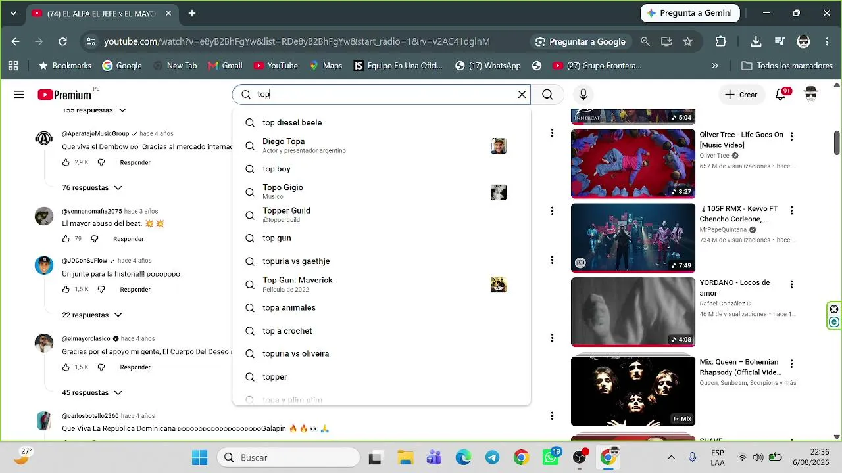Dislike the JDConSuFlow comment
The height and width of the screenshot is (473, 842).
click(101, 290)
